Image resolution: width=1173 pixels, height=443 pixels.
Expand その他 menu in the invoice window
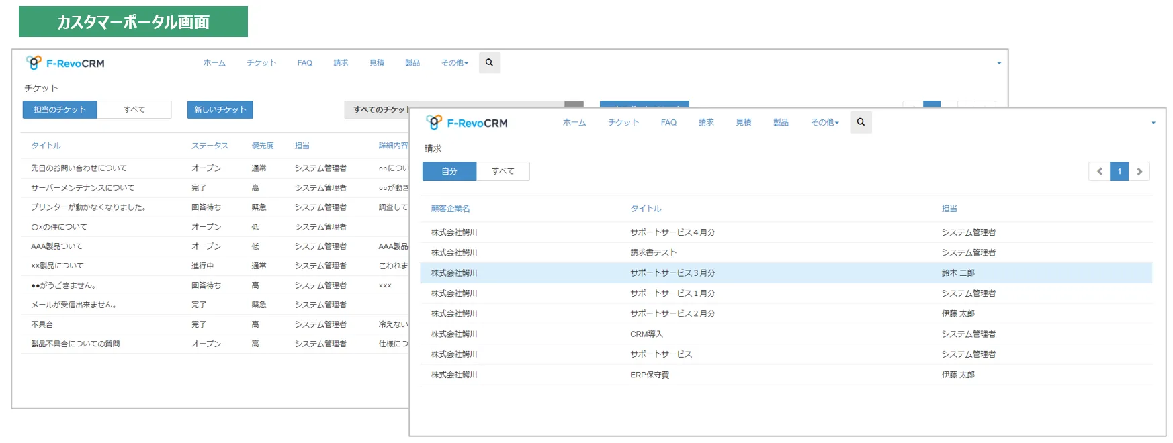pos(825,122)
